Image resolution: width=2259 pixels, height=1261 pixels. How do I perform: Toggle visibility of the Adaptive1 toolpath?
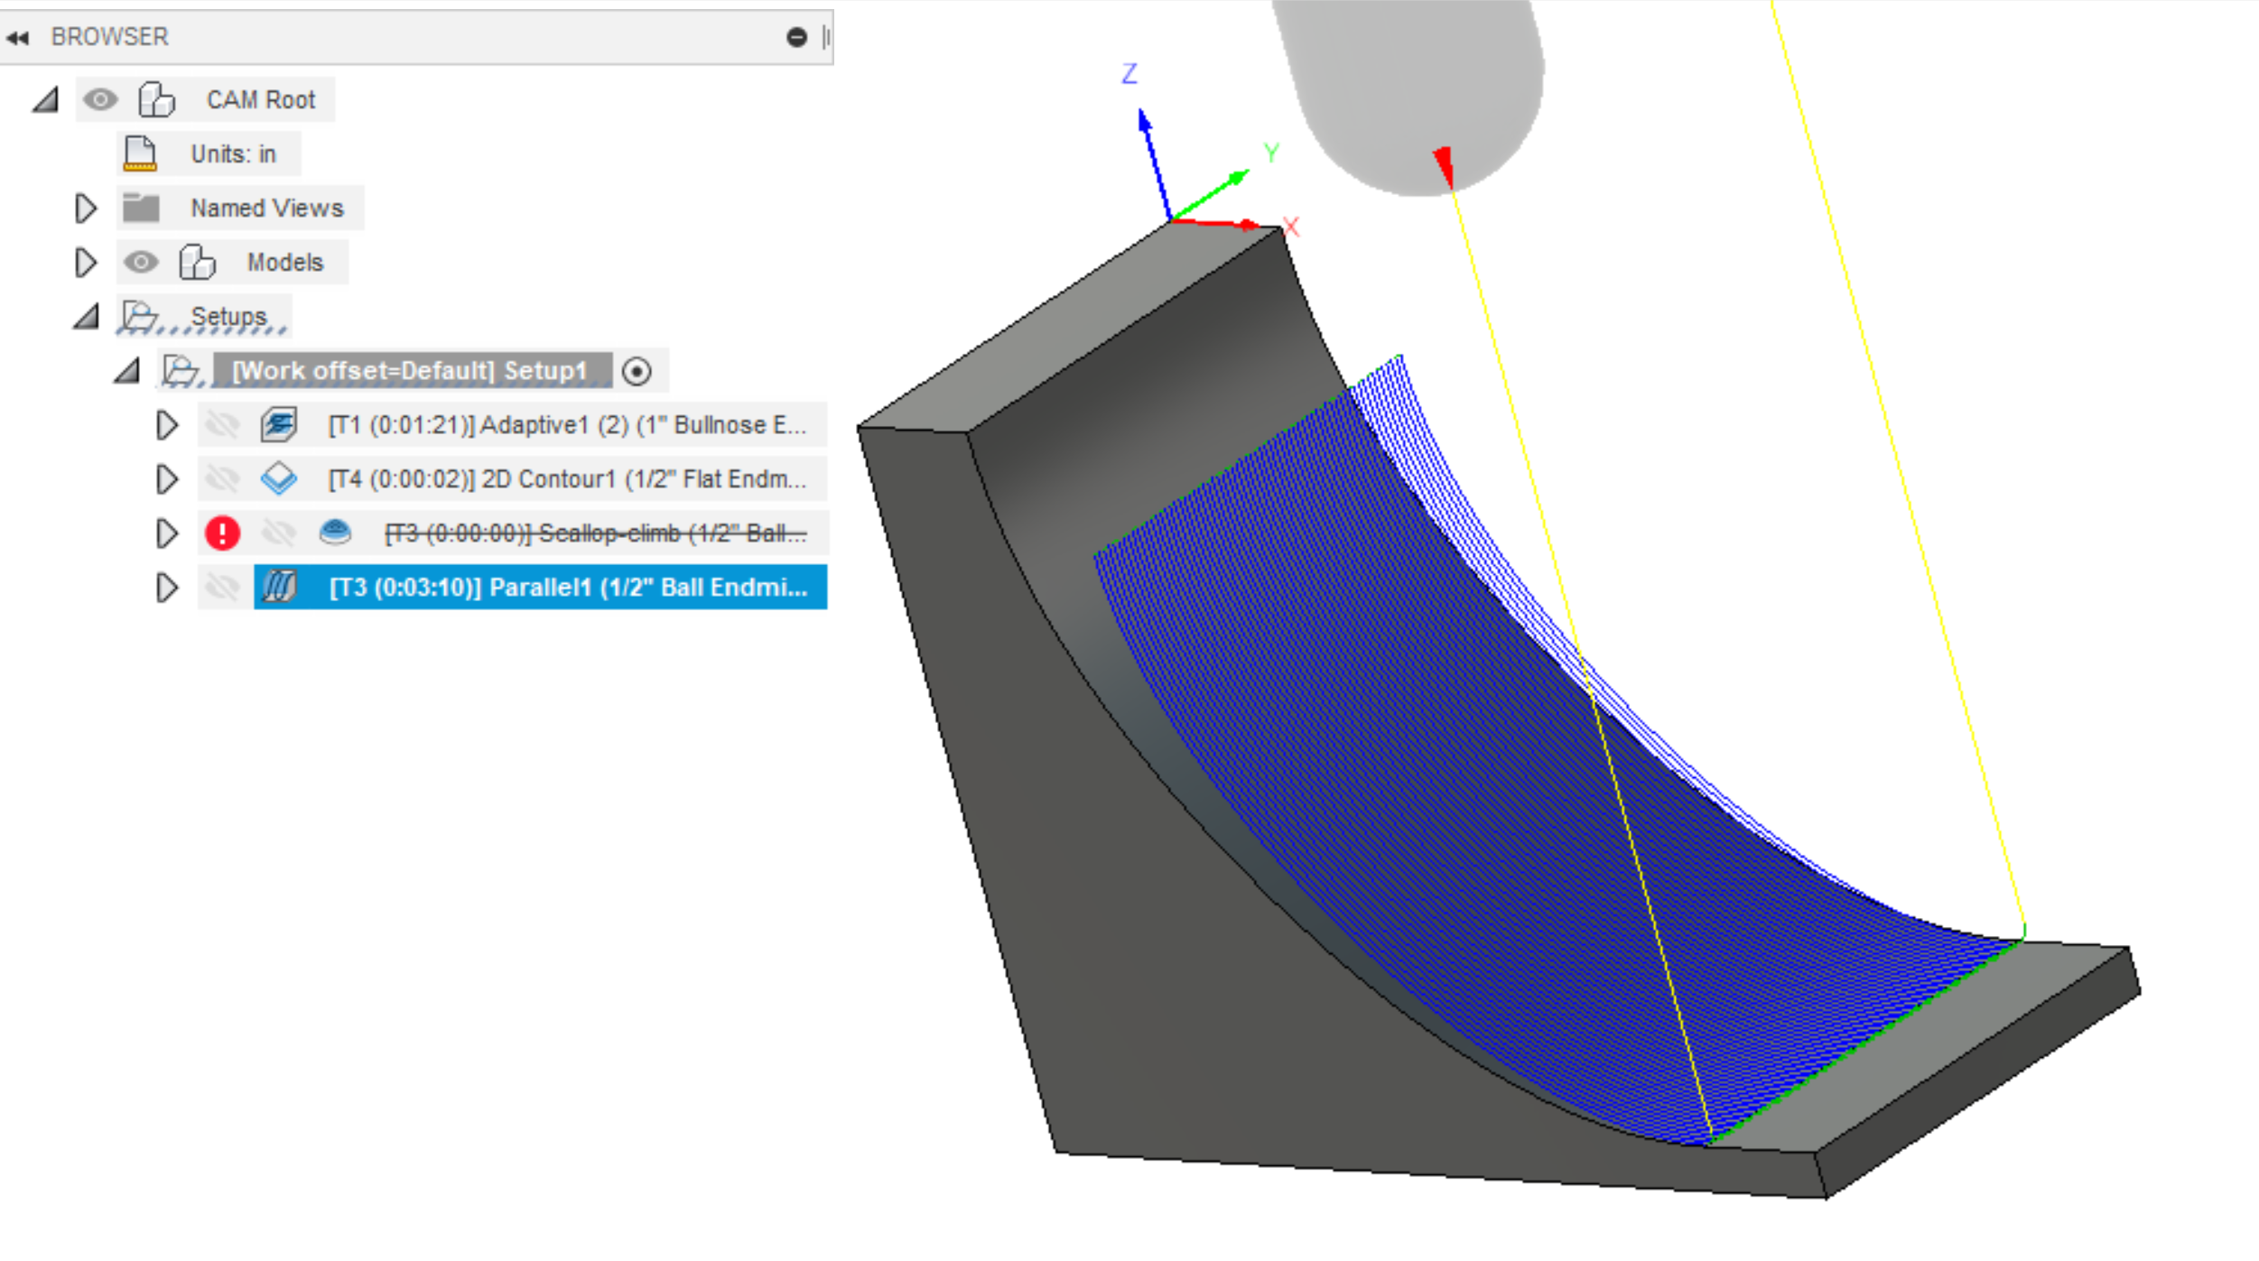[222, 424]
